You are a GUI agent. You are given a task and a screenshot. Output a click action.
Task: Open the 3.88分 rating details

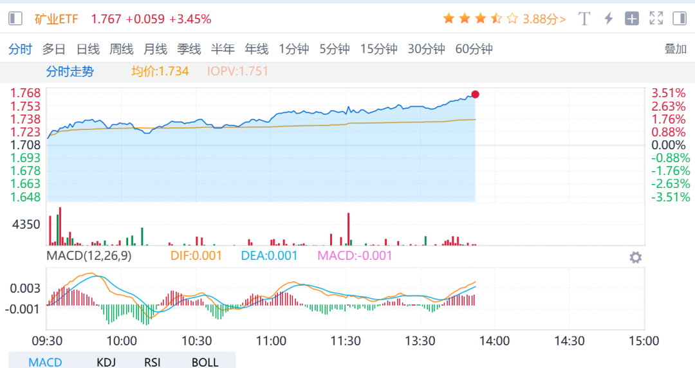(x=544, y=19)
